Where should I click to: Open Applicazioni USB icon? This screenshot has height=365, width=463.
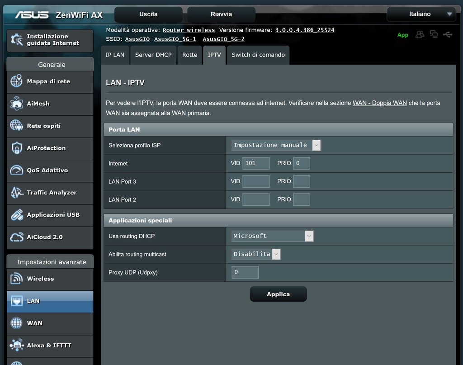click(x=17, y=214)
